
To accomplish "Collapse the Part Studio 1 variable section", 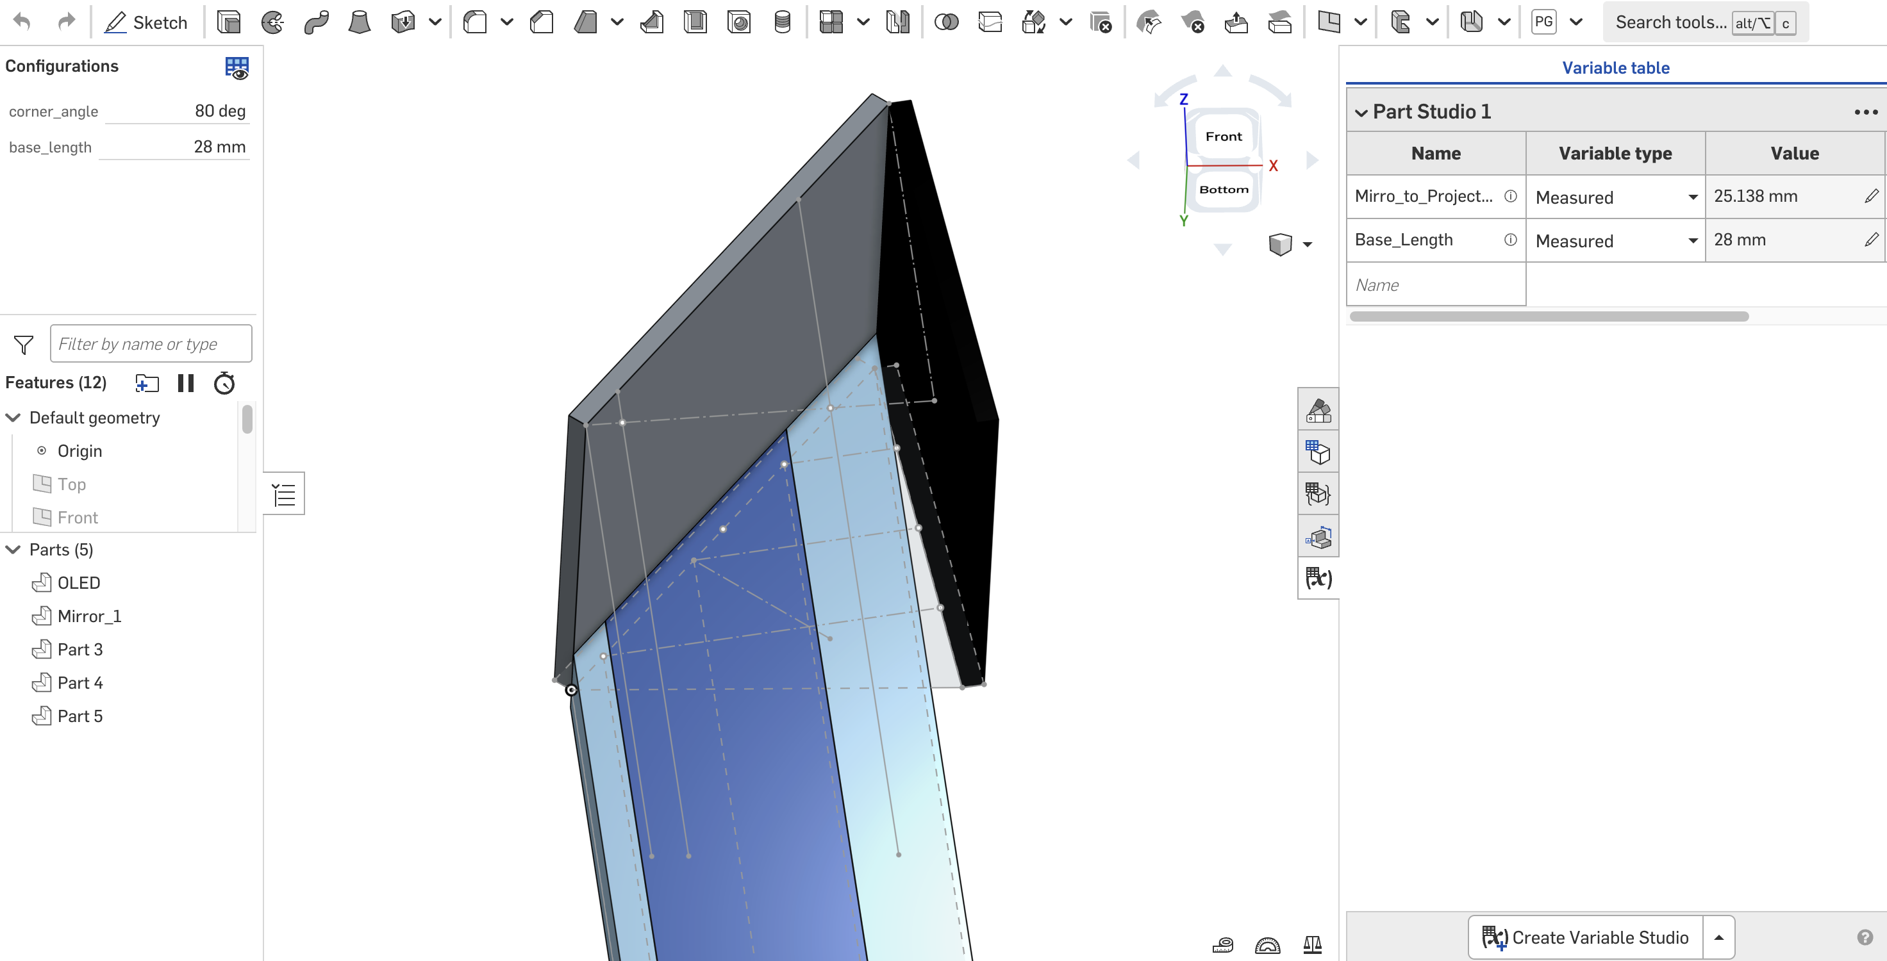I will [x=1361, y=113].
